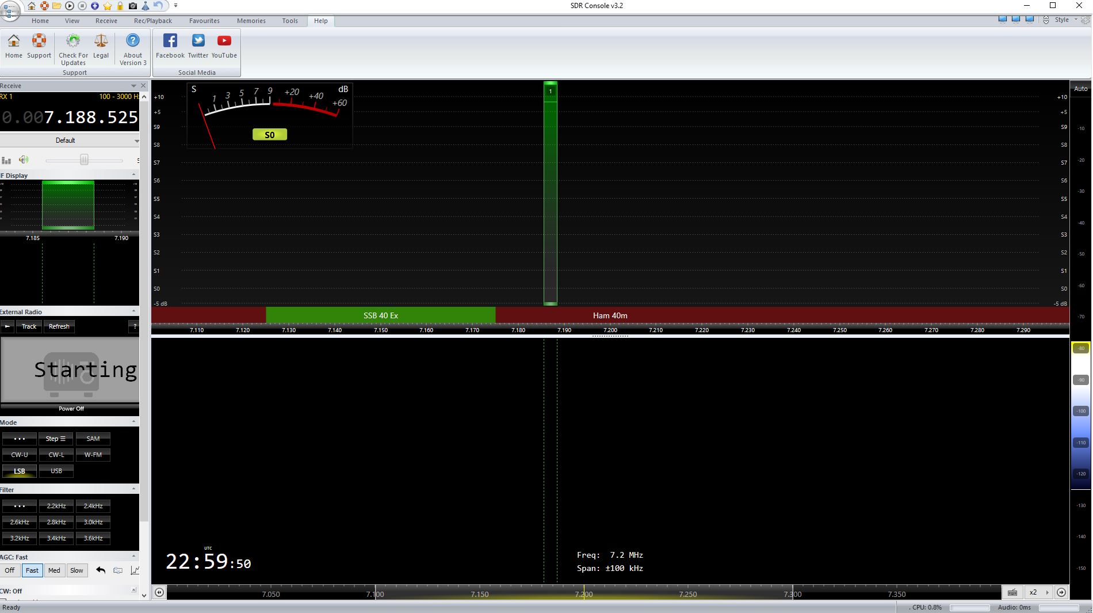The image size is (1093, 613).
Task: Open the Favourites ribbon tab
Action: click(204, 21)
